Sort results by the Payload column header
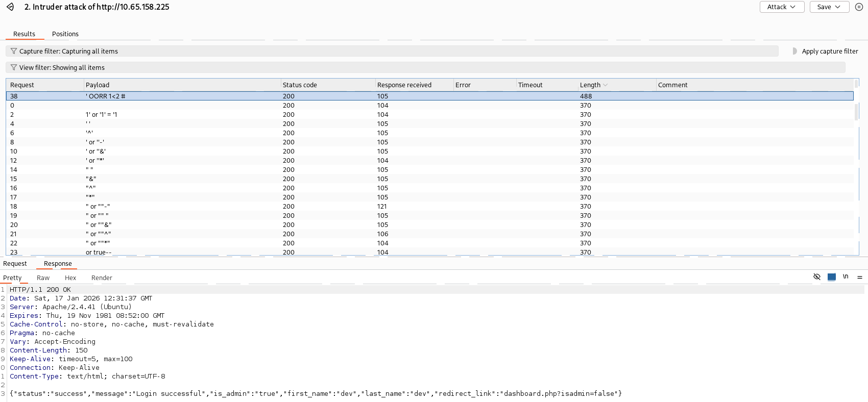The image size is (868, 402). point(183,85)
